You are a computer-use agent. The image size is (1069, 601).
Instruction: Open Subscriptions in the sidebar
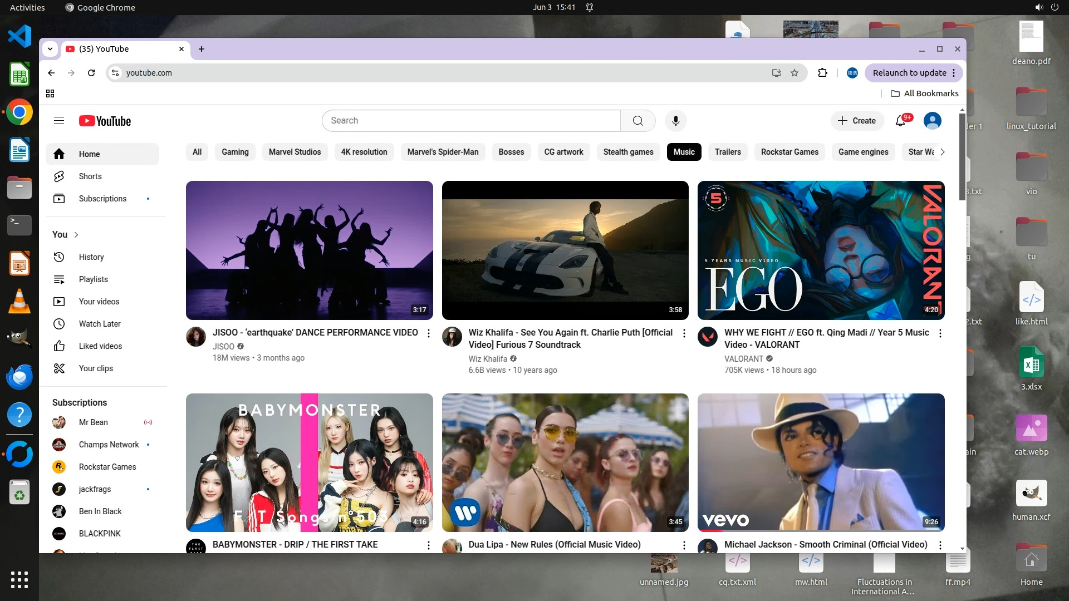click(102, 199)
